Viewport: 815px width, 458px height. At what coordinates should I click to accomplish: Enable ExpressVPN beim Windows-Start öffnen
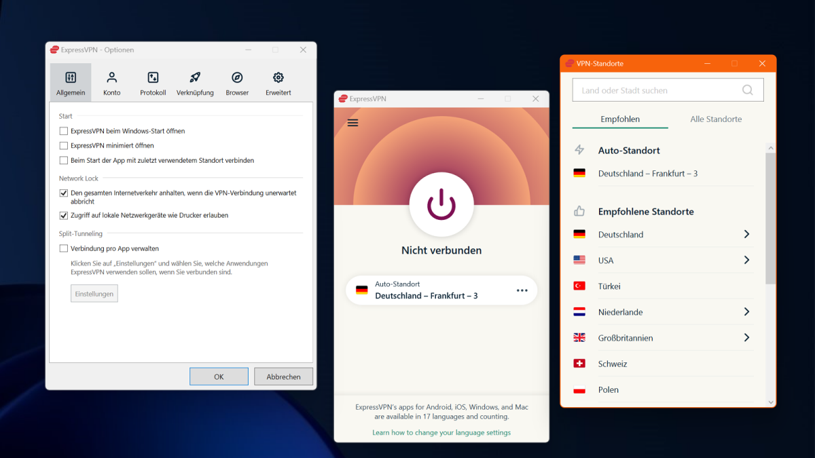[64, 131]
